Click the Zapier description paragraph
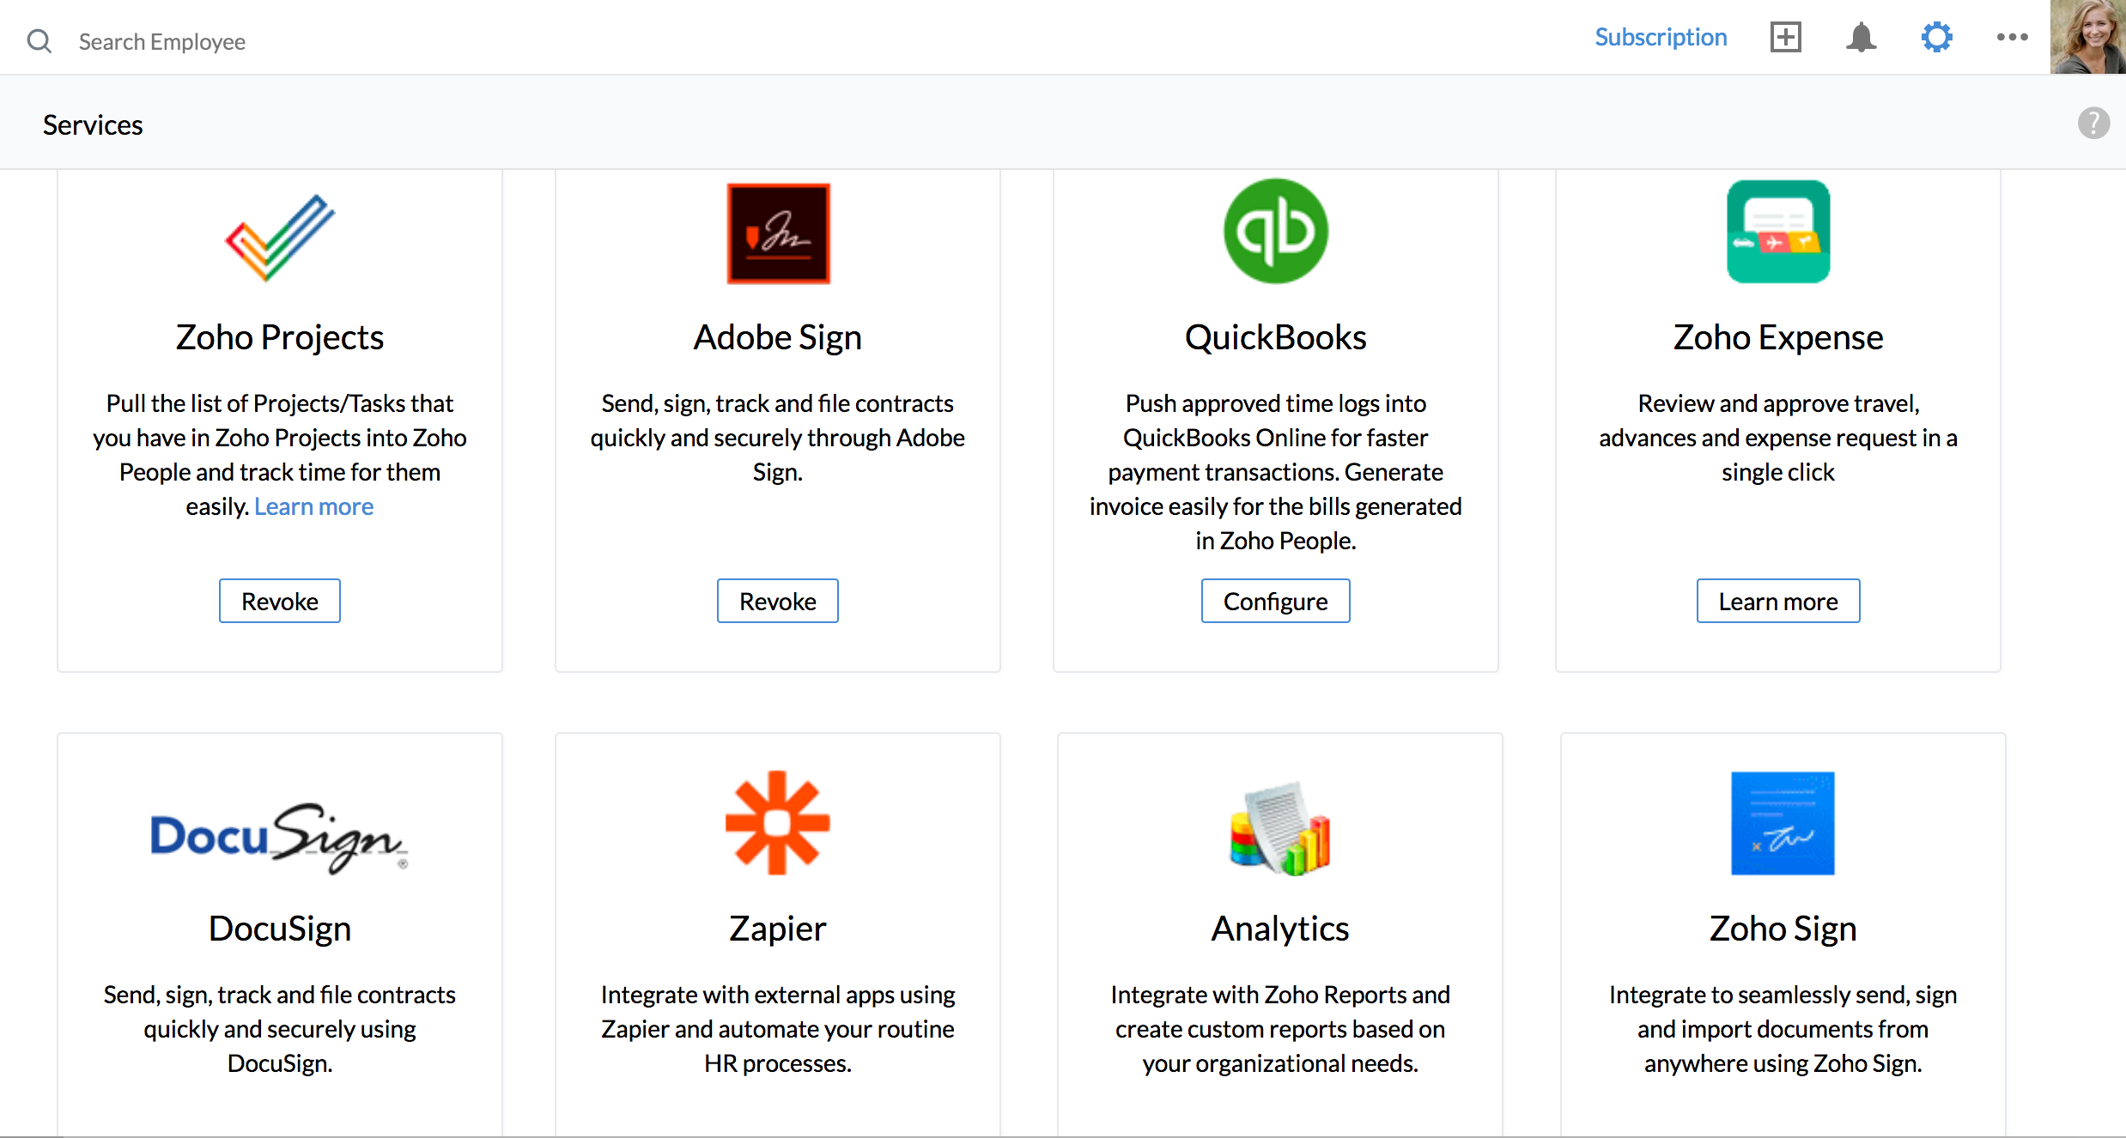The height and width of the screenshot is (1138, 2126). coord(778,1029)
